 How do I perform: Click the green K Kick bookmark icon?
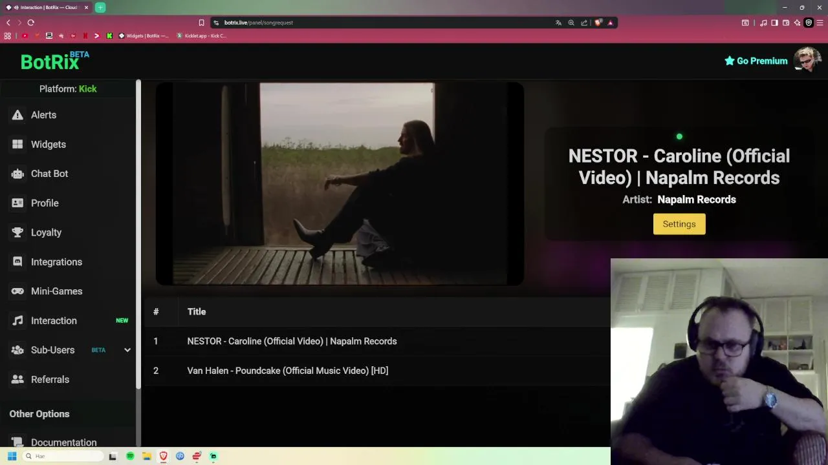(x=109, y=36)
